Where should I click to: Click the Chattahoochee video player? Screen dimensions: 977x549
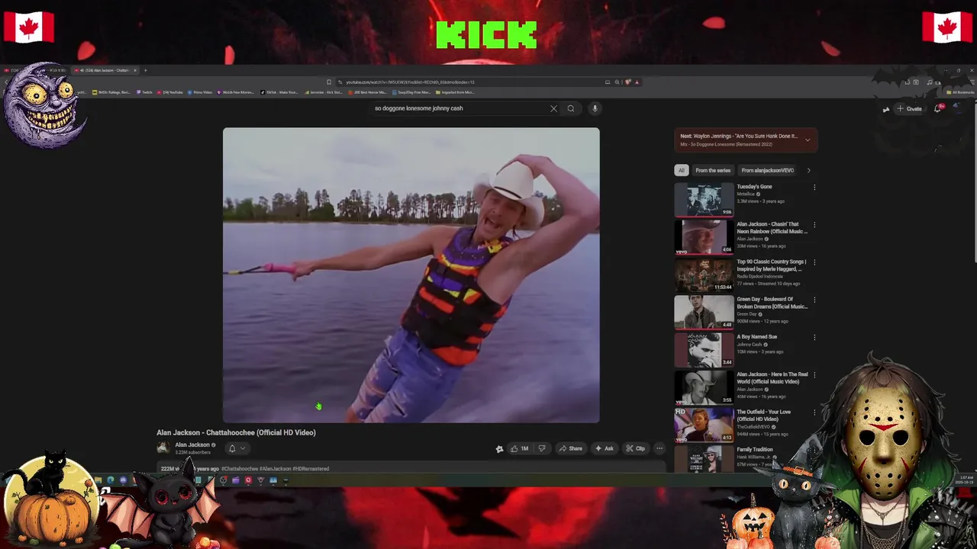pos(411,274)
